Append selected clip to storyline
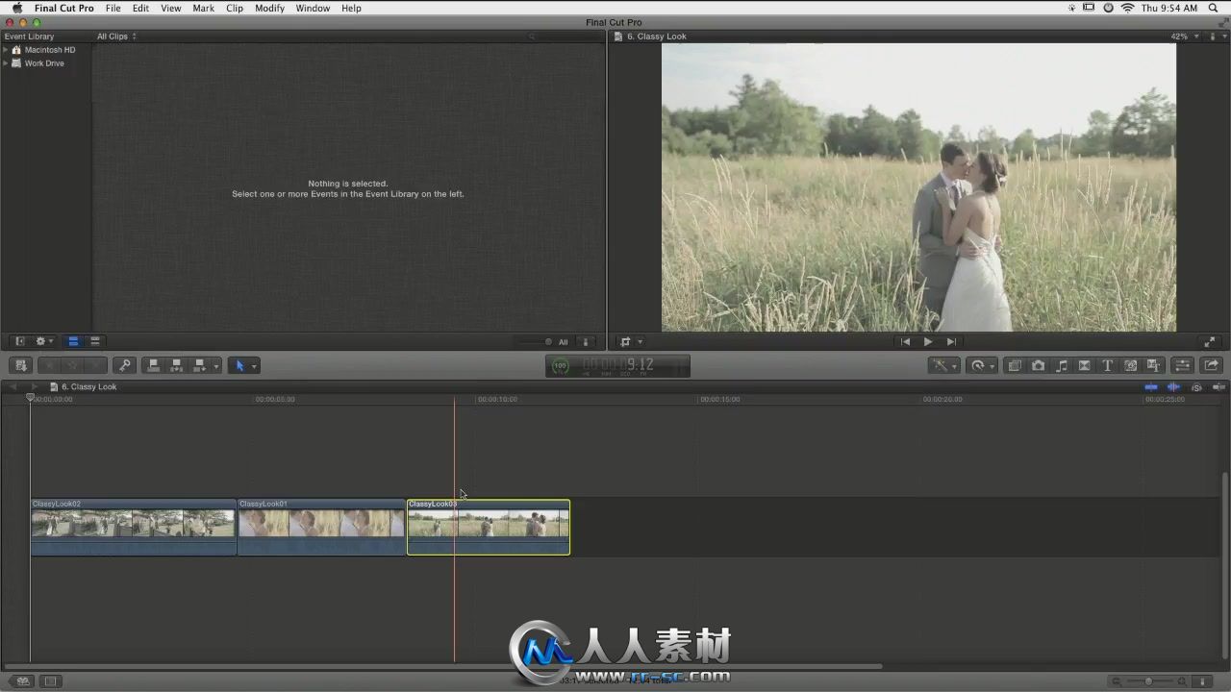1231x692 pixels. click(199, 365)
